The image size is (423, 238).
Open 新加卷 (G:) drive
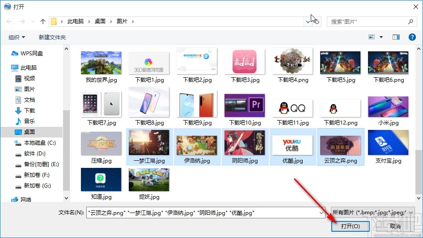point(33,186)
